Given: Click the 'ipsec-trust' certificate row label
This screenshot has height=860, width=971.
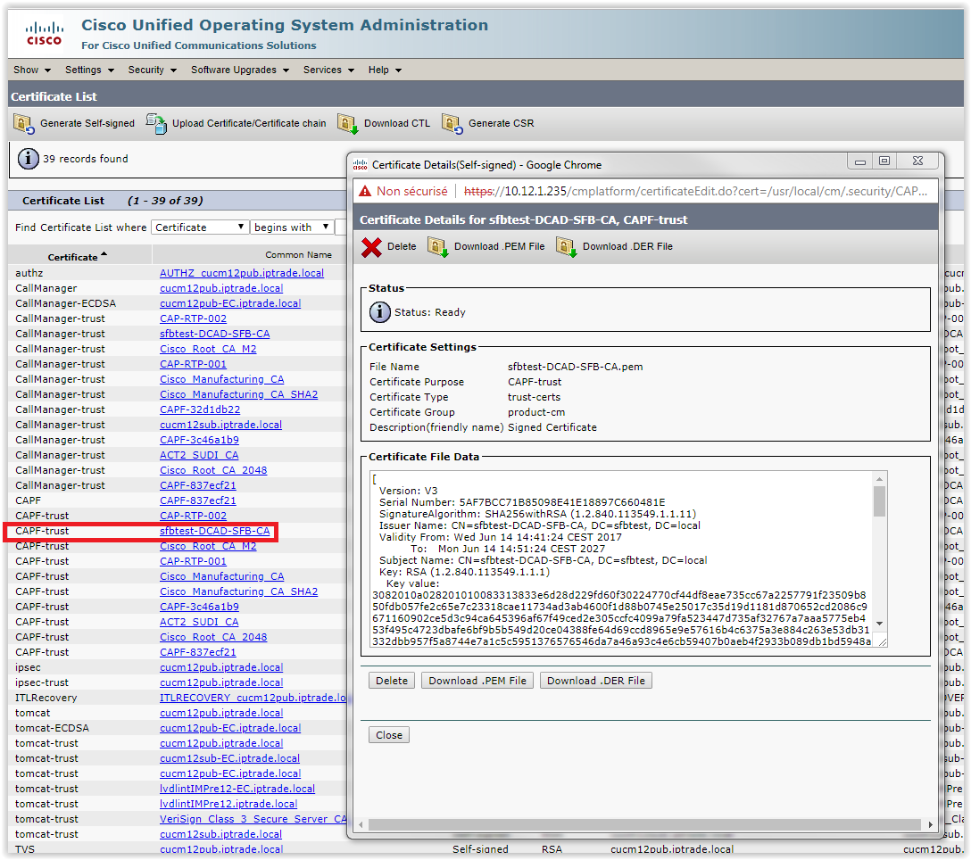Looking at the screenshot, I should [46, 683].
